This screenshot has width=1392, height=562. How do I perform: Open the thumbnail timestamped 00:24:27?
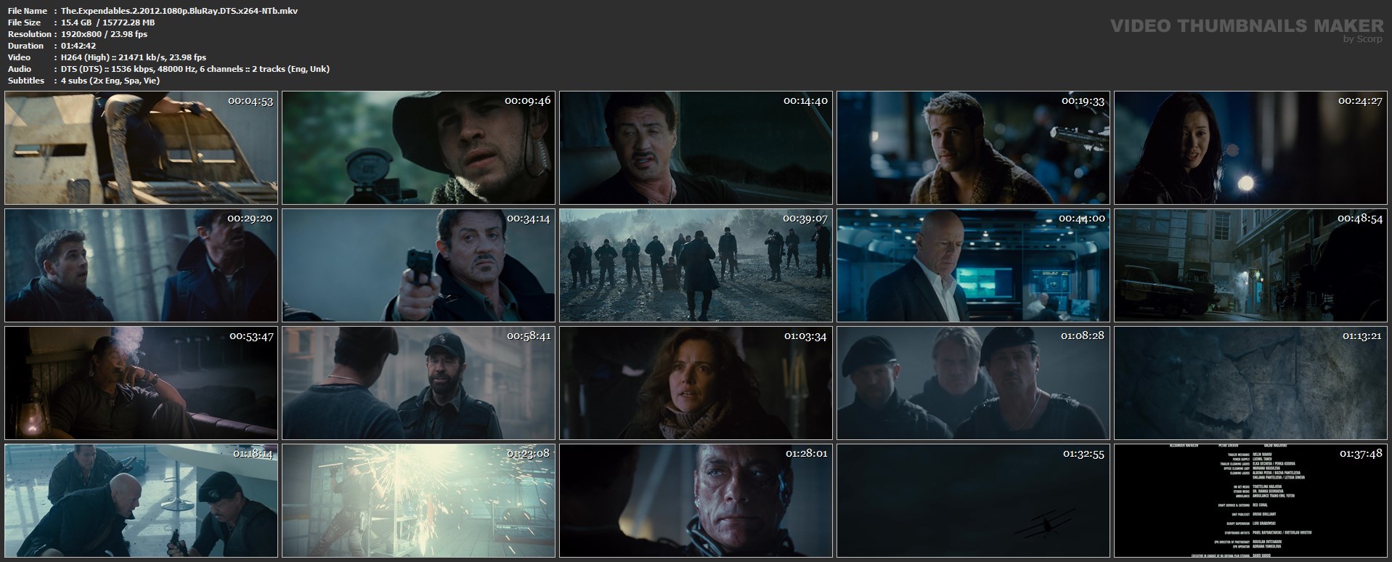pyautogui.click(x=1250, y=147)
